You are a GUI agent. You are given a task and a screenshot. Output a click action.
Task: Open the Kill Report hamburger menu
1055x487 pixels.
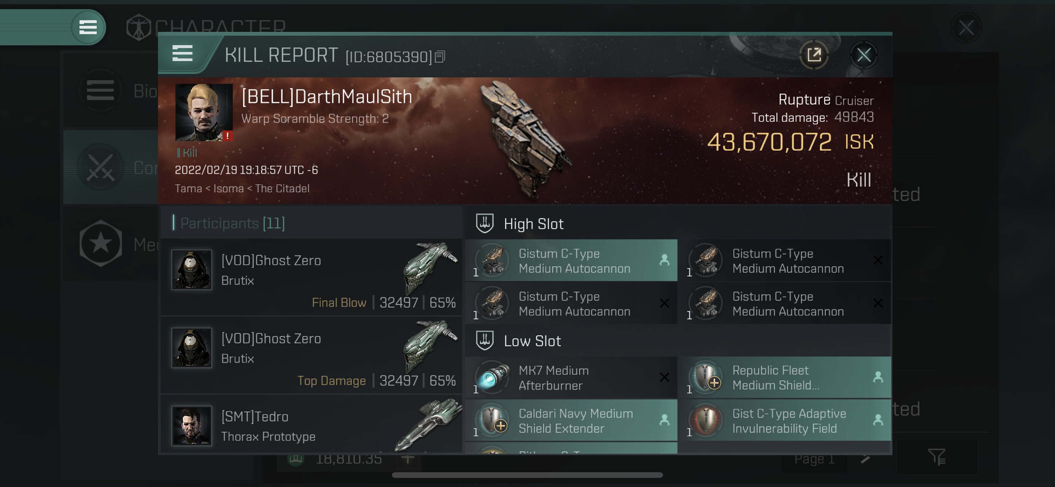coord(182,53)
